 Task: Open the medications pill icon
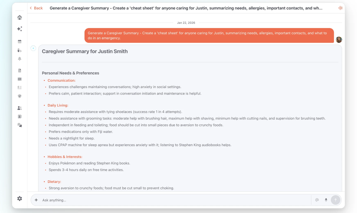pos(20,50)
